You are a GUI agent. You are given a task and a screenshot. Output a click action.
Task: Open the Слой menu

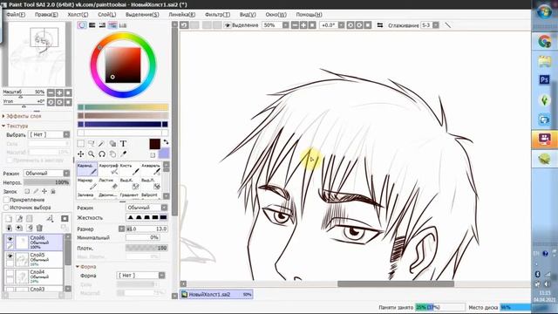tap(106, 15)
